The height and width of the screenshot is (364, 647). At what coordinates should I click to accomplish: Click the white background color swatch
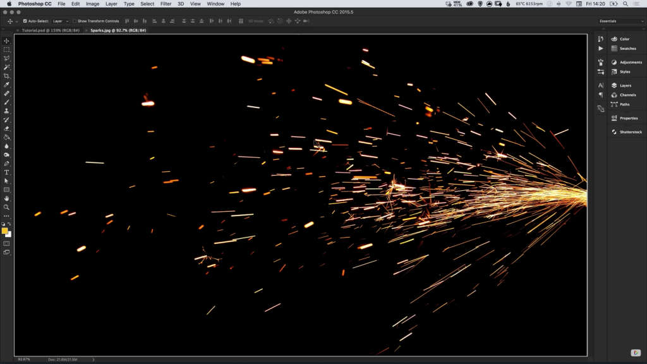point(9,235)
